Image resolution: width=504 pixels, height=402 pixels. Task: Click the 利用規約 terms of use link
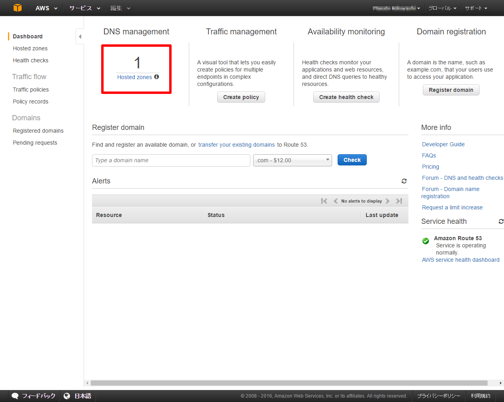(x=480, y=396)
